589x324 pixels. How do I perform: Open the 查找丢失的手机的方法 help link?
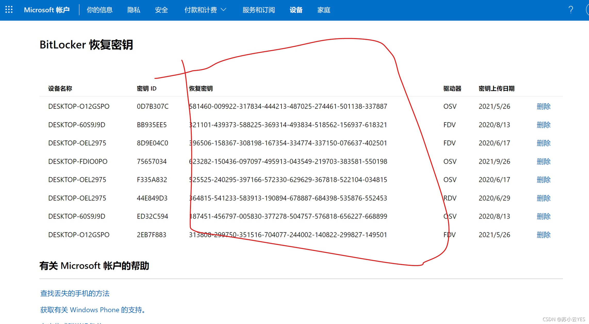[x=75, y=293]
